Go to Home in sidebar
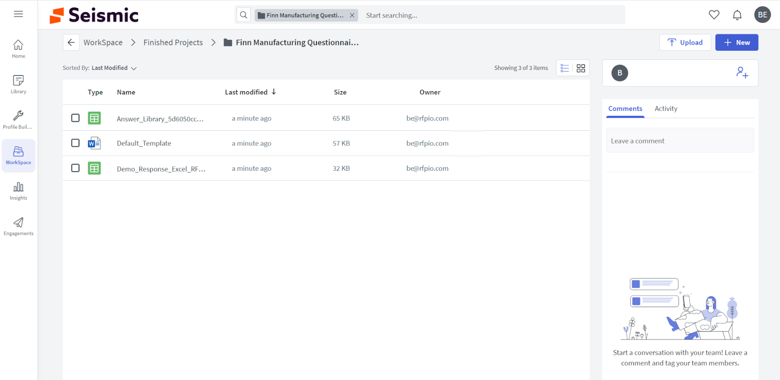Viewport: 780px width, 380px height. coord(19,49)
